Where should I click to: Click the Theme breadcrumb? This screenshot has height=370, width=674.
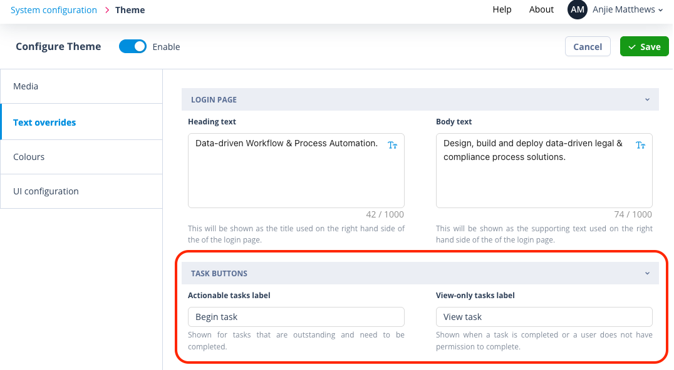tap(130, 10)
